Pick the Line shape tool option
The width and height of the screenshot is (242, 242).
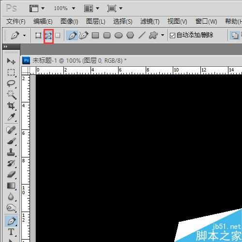coord(142,35)
